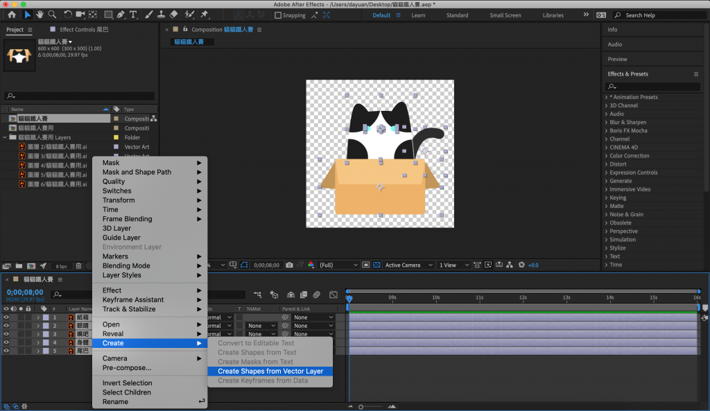The image size is (710, 411).
Task: Choose Create Shapes from Vector Layer
Action: [270, 371]
